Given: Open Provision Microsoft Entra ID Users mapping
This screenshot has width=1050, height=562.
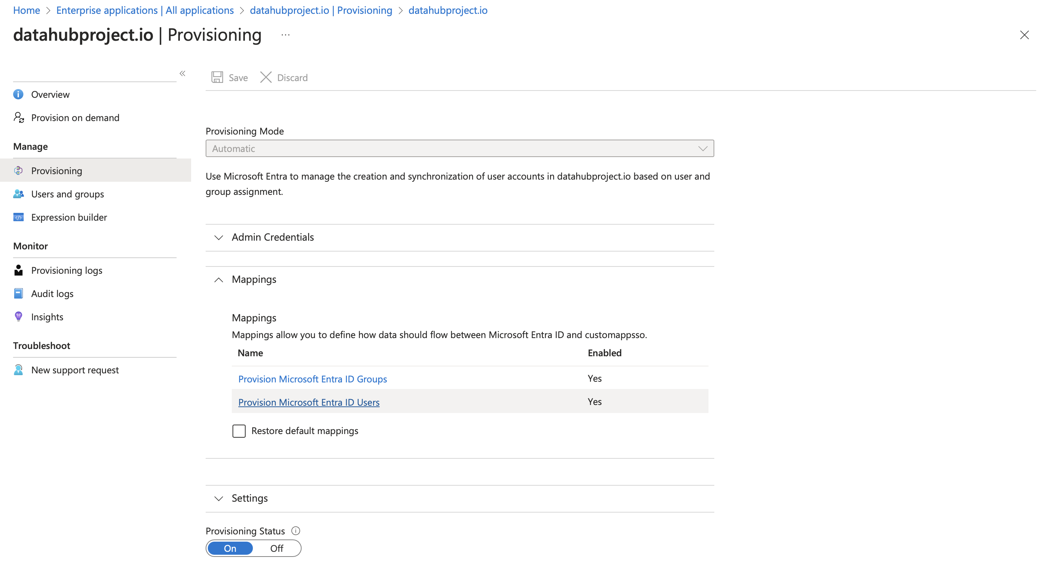Looking at the screenshot, I should pyautogui.click(x=308, y=402).
